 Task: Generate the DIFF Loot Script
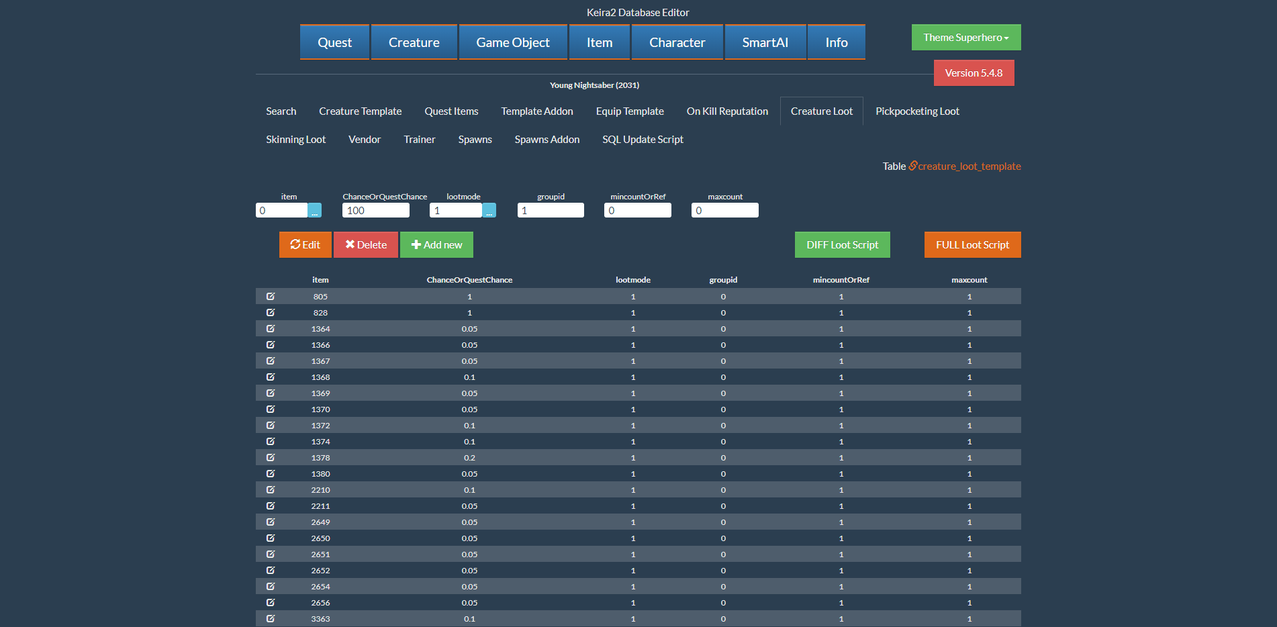[x=843, y=245]
